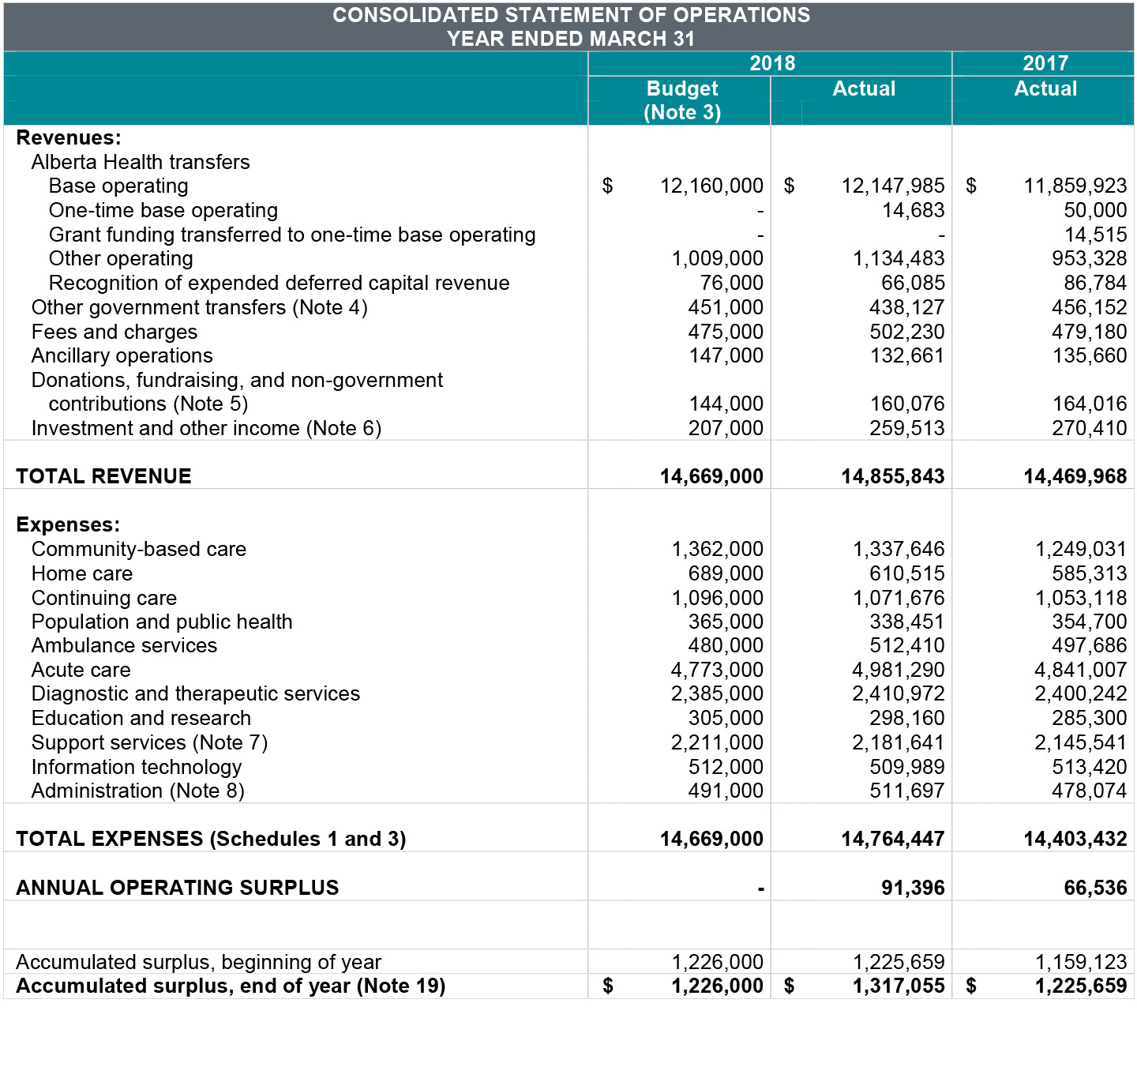The height and width of the screenshot is (1082, 1137).
Task: Select the 'Other operating' row label
Action: (x=121, y=259)
